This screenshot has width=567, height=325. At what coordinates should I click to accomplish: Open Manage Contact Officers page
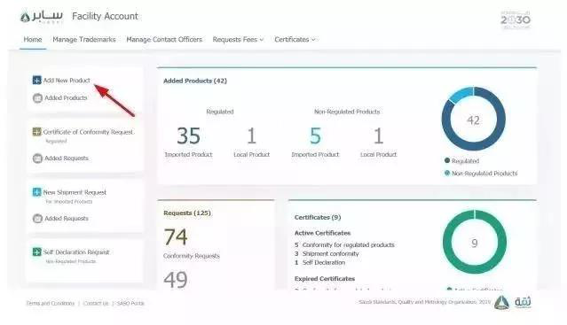point(164,39)
